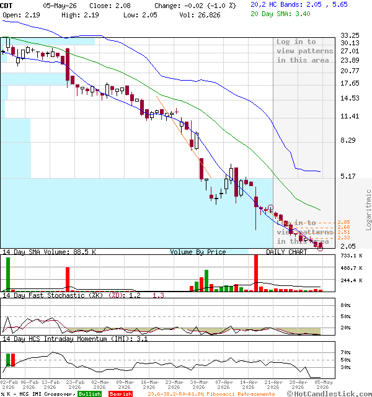The height and width of the screenshot is (397, 372).
Task: Click the 14 Day Fast Stochastic title
Action: point(53,295)
